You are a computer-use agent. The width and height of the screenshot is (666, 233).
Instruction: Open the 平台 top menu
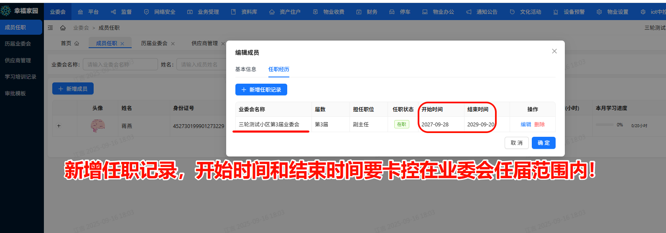pyautogui.click(x=88, y=12)
